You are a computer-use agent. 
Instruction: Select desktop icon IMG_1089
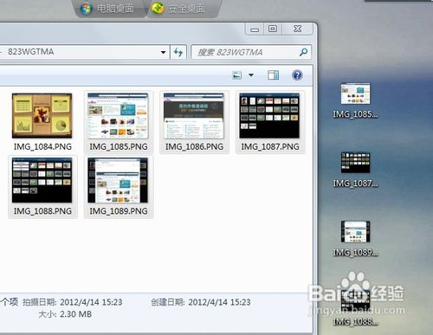355,239
